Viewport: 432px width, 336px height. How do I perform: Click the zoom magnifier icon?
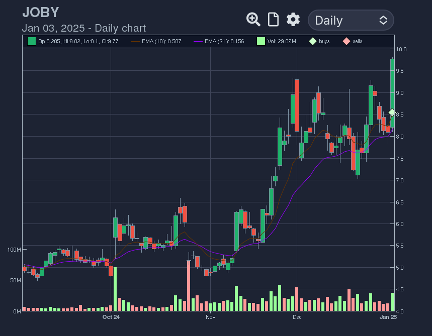point(253,20)
